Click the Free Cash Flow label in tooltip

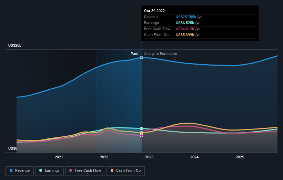(157, 29)
